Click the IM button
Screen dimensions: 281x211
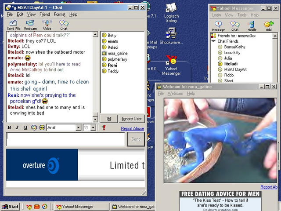pos(108,119)
